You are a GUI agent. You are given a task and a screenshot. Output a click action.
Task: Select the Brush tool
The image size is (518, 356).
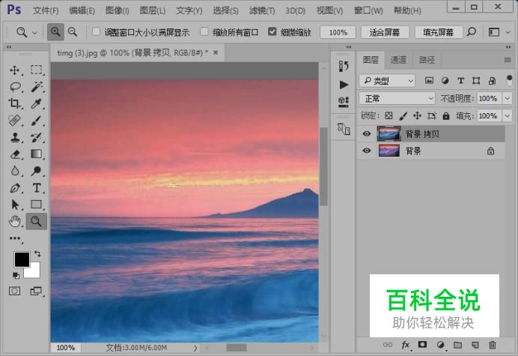pos(36,121)
